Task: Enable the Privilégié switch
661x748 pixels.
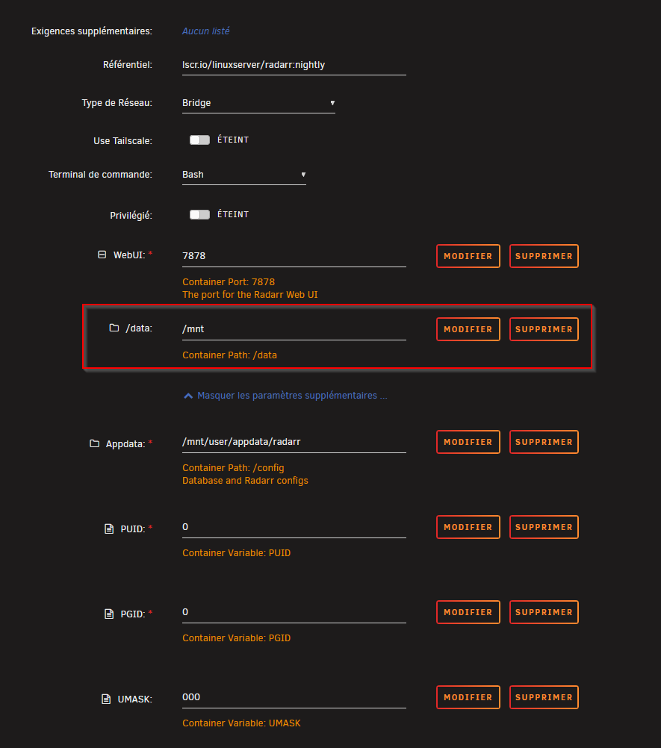Action: pos(199,215)
